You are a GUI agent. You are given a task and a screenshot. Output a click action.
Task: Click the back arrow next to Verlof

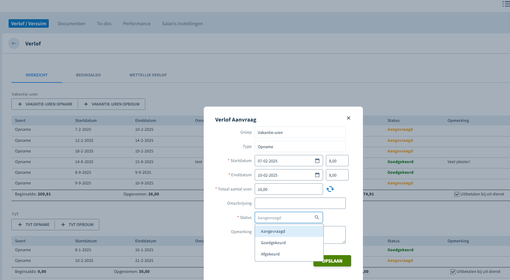coord(14,43)
